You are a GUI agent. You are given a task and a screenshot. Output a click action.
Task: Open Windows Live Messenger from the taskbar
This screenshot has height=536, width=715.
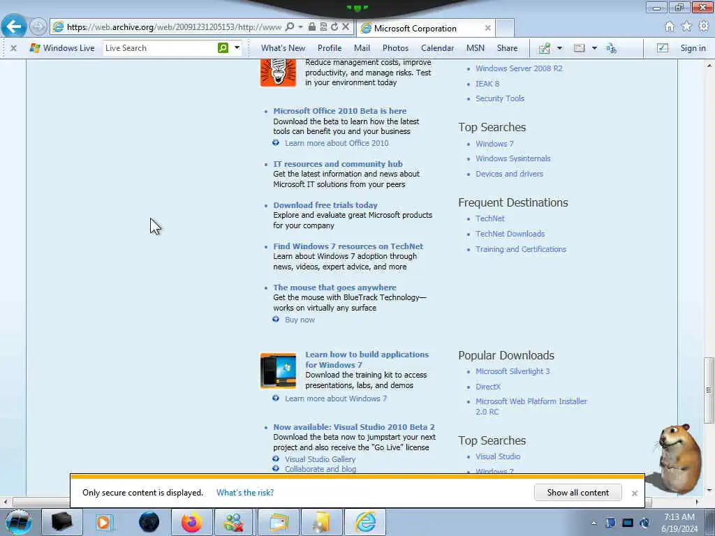tap(233, 522)
